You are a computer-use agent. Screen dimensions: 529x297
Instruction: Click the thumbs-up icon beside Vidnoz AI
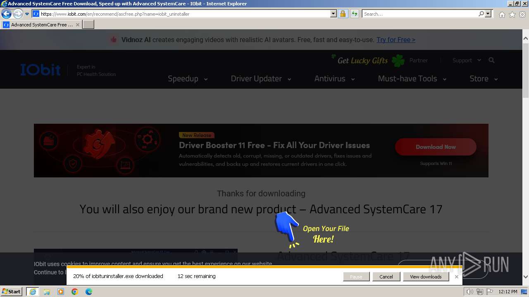pyautogui.click(x=113, y=40)
